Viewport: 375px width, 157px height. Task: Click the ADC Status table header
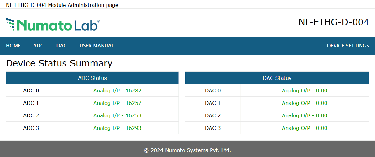coord(92,78)
